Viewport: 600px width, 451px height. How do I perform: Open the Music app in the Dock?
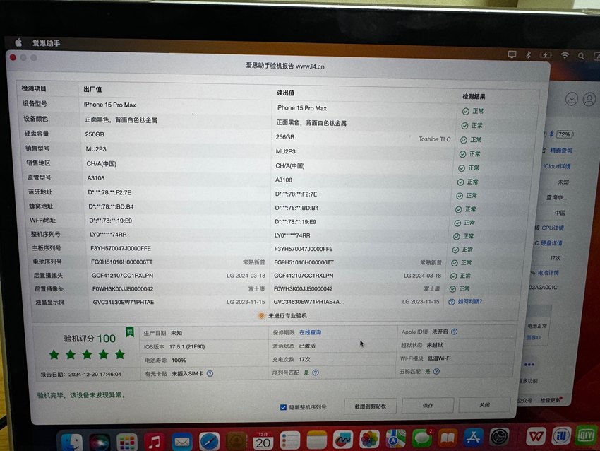coord(154,443)
